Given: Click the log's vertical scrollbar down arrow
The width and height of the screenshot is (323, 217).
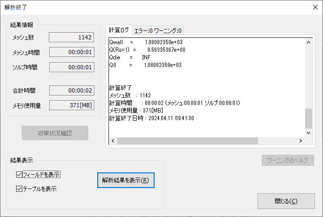Looking at the screenshot, I should click(x=308, y=132).
